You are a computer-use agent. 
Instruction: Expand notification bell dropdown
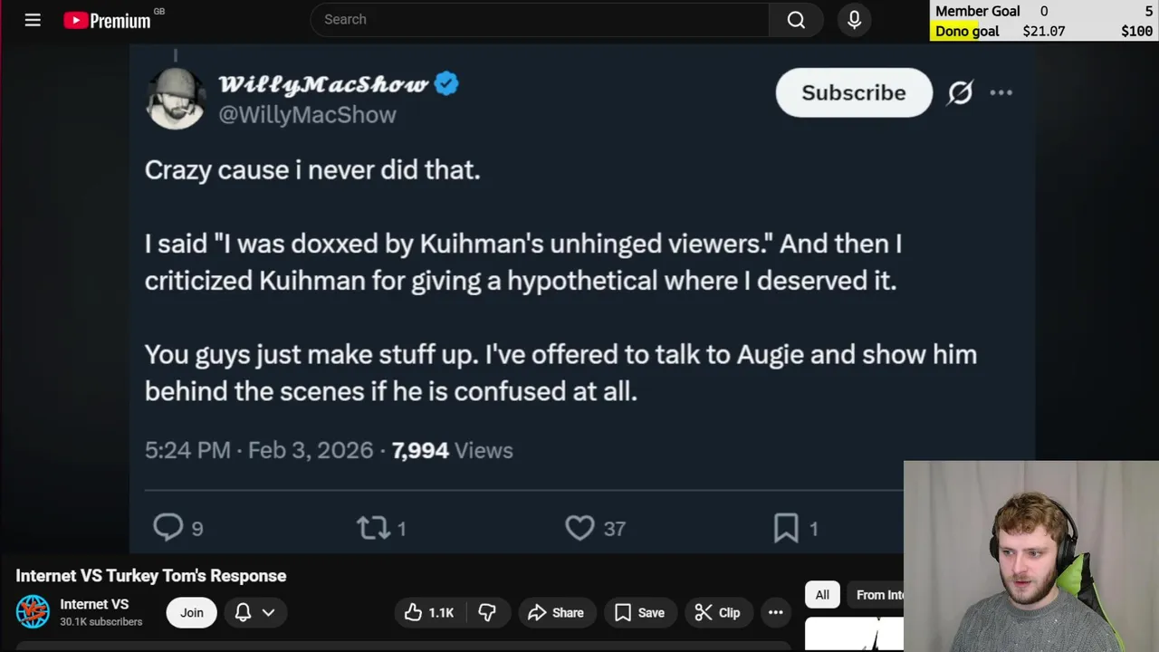click(x=255, y=613)
